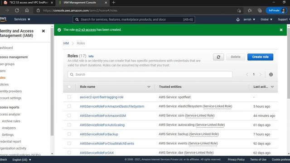Close the EC2 S3 access browser tab
This screenshot has width=290, height=163.
coord(52,3)
